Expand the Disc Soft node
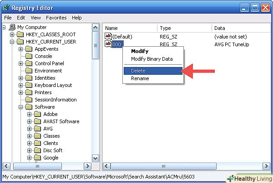Viewport: 273px width, 183px height. coord(29,150)
